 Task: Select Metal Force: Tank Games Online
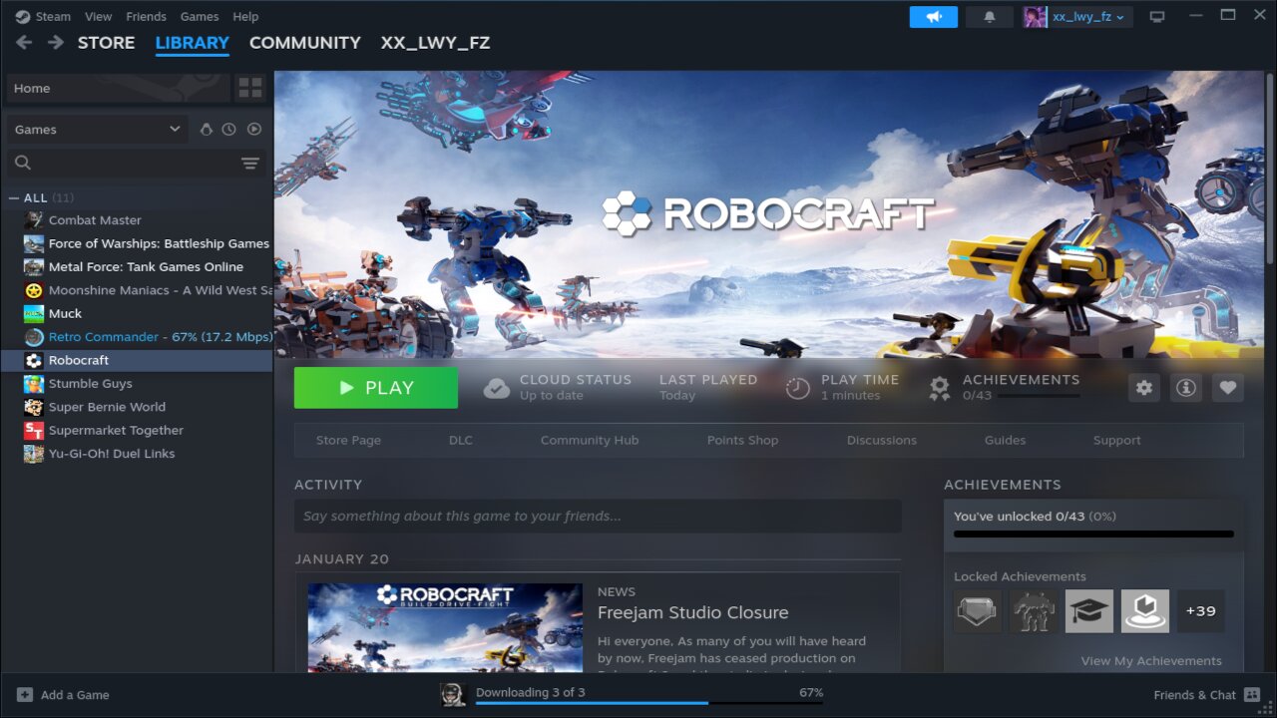tap(137, 267)
